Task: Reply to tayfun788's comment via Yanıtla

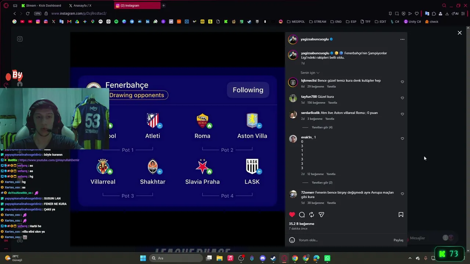Action: click(x=332, y=103)
